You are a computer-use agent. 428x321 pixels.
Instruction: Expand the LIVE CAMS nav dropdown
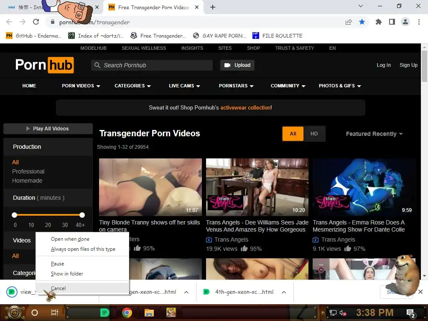pos(184,86)
